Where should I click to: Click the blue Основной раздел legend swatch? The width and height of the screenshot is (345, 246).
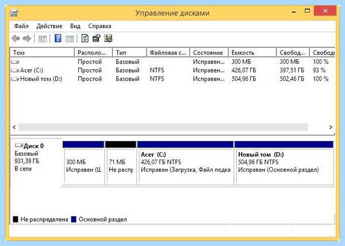74,219
